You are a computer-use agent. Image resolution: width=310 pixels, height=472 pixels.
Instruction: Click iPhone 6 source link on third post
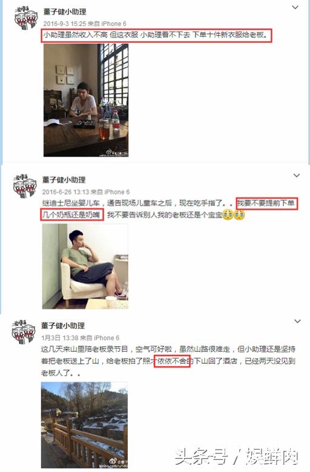pyautogui.click(x=107, y=338)
